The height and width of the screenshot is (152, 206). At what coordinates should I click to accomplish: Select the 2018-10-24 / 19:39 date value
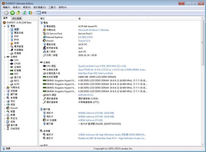click(x=87, y=55)
